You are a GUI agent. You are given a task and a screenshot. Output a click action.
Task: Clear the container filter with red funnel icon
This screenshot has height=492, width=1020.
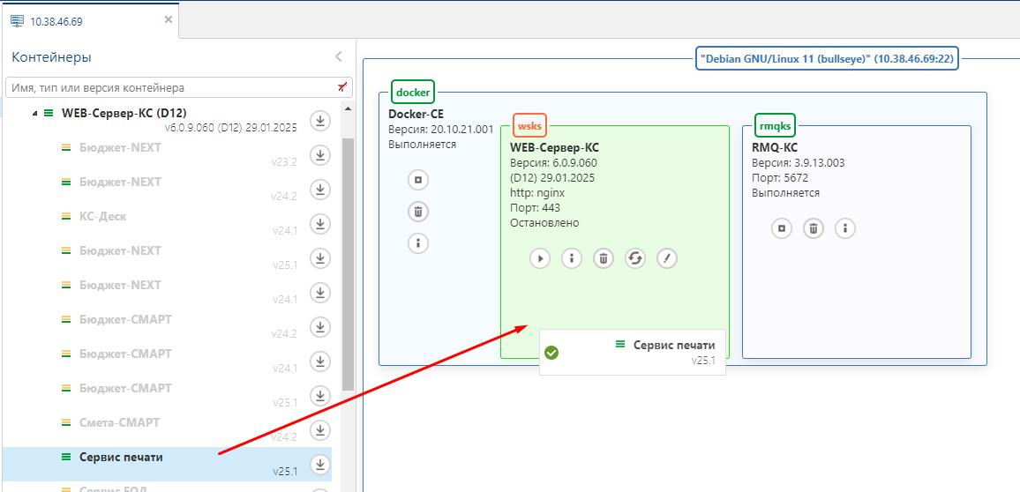pos(342,87)
